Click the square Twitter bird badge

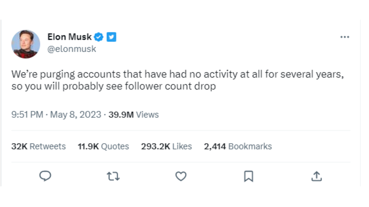coord(112,37)
